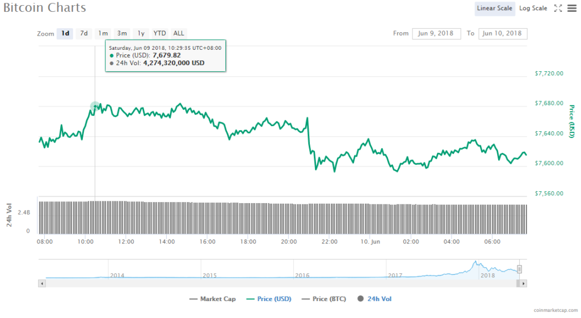The image size is (581, 318).
Task: Click the $7,600.00 axis label
Action: pos(549,164)
